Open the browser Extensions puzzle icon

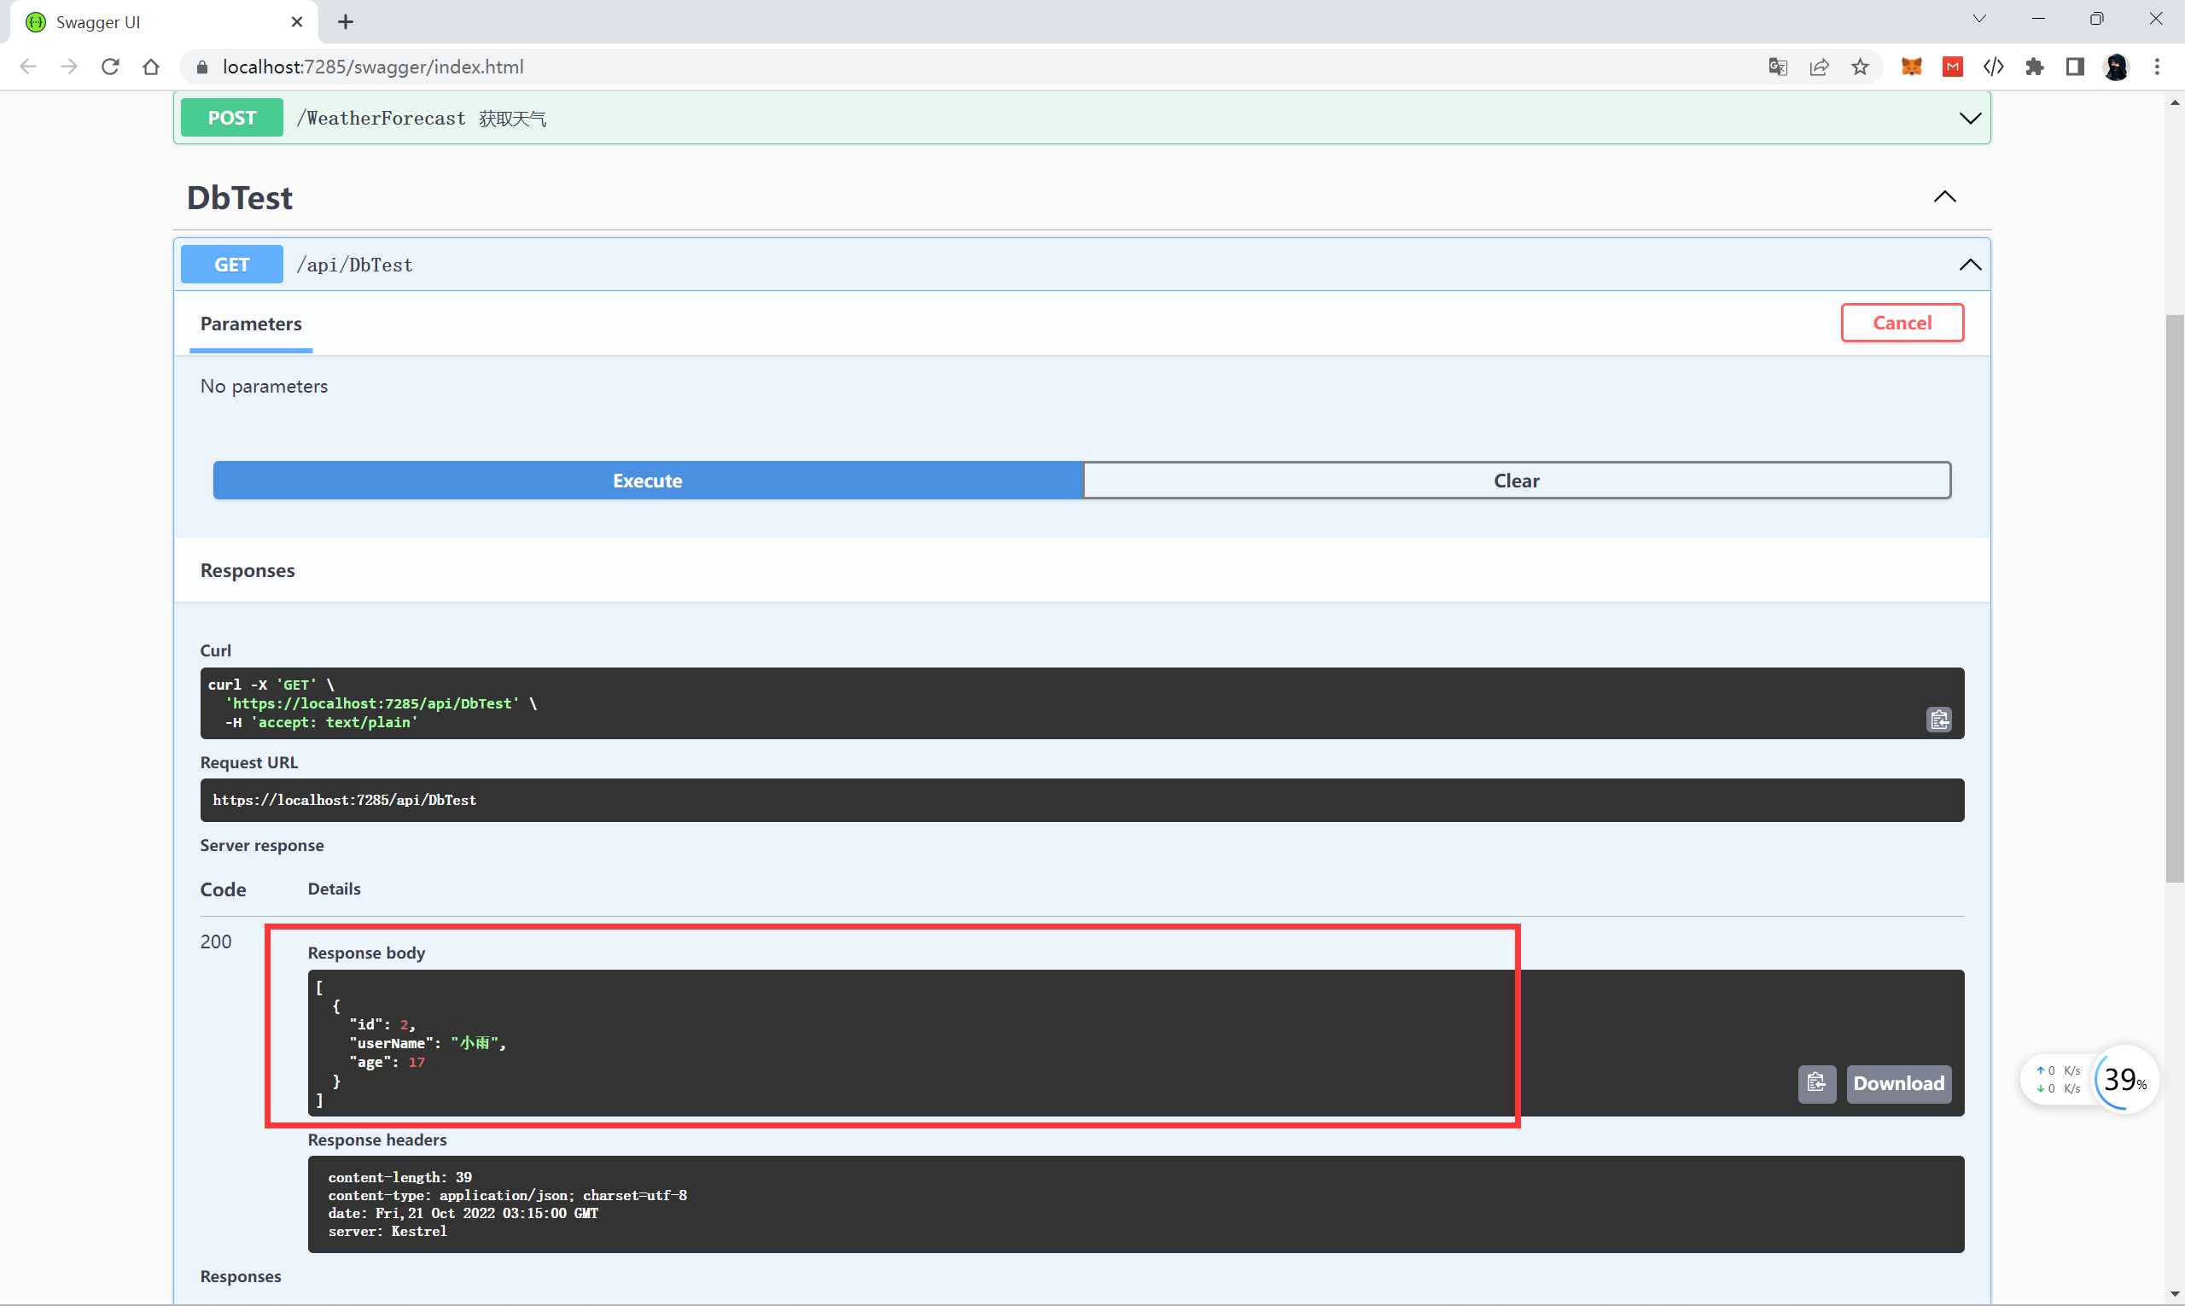(x=2034, y=67)
